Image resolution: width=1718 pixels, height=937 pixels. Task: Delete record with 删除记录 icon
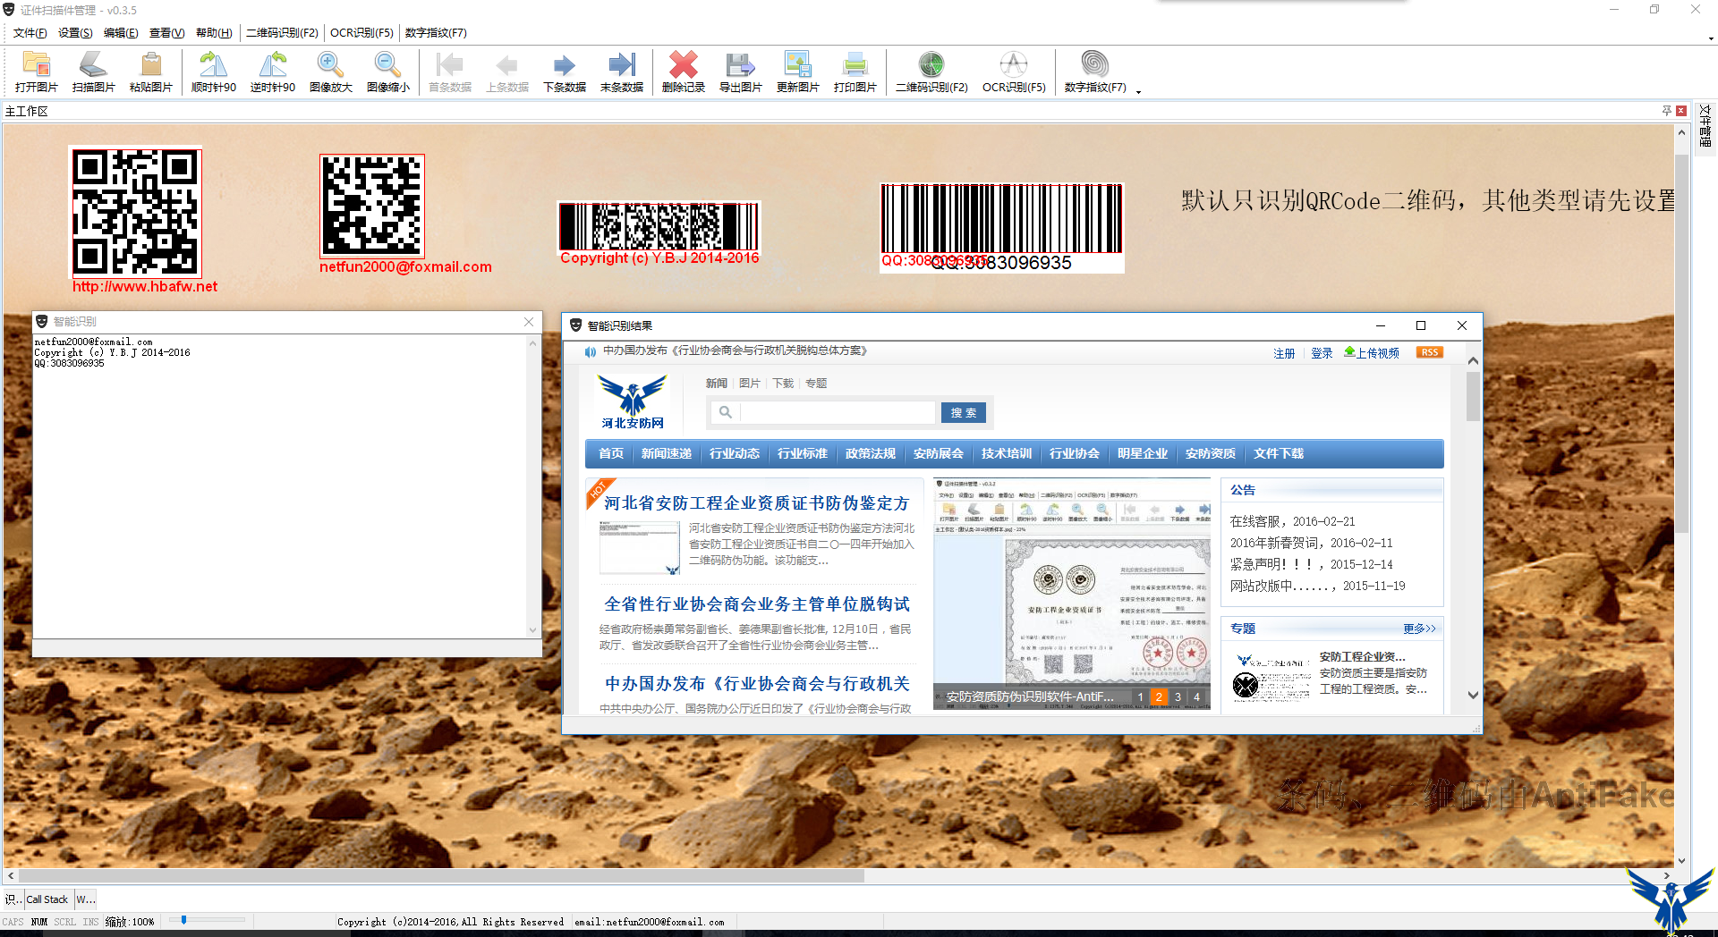coord(684,72)
